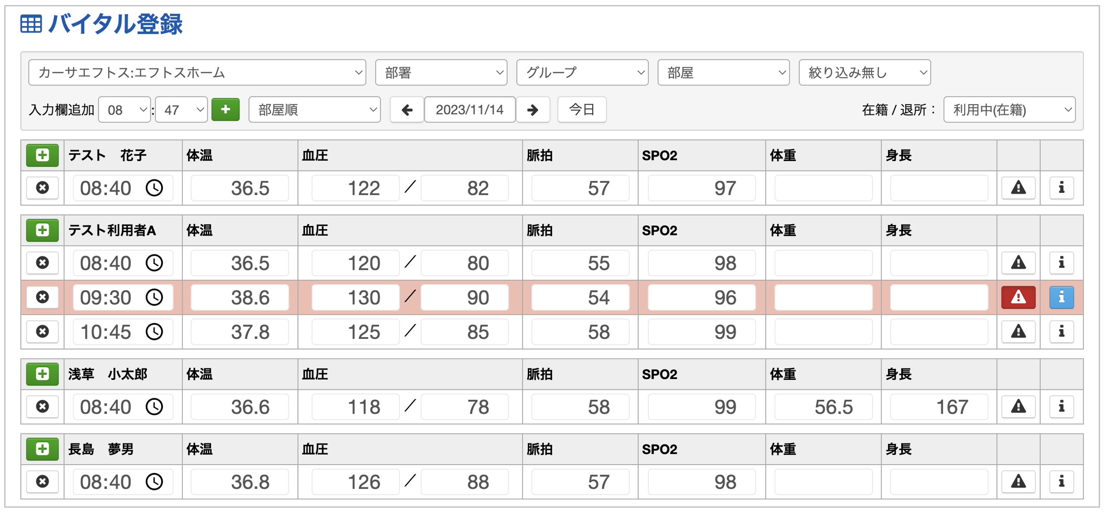Go to the next day with the right arrow
The width and height of the screenshot is (1108, 514).
pos(533,110)
